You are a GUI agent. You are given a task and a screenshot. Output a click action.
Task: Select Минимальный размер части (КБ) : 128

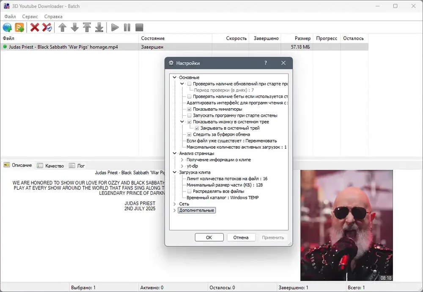click(225, 185)
